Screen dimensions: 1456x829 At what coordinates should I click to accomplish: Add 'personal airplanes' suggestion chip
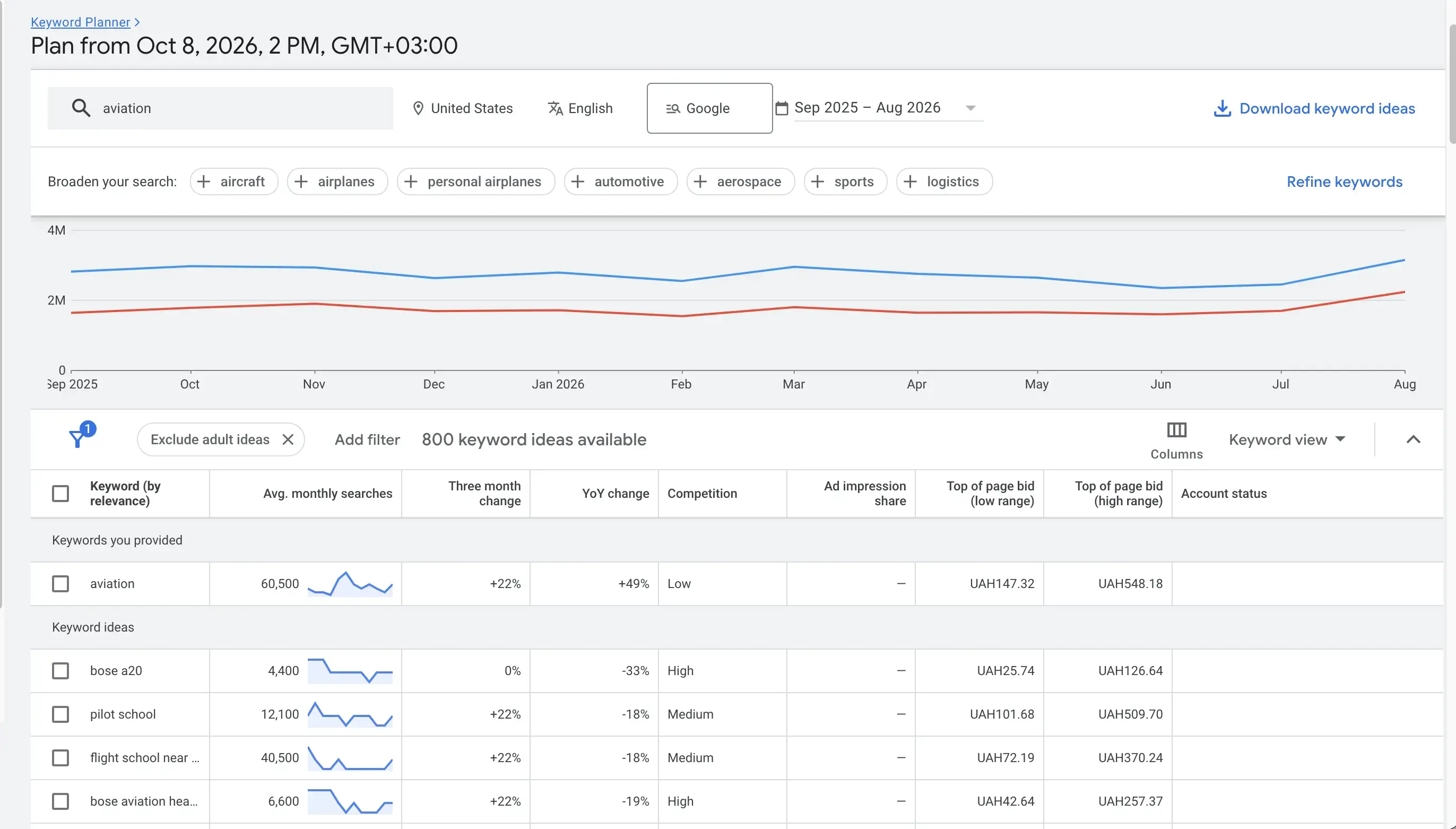476,182
